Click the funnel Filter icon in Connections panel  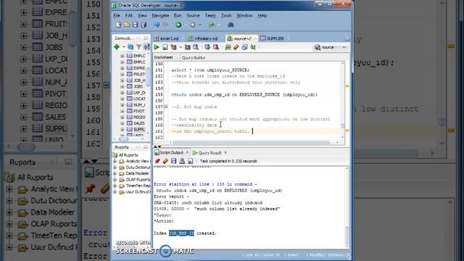point(138,47)
